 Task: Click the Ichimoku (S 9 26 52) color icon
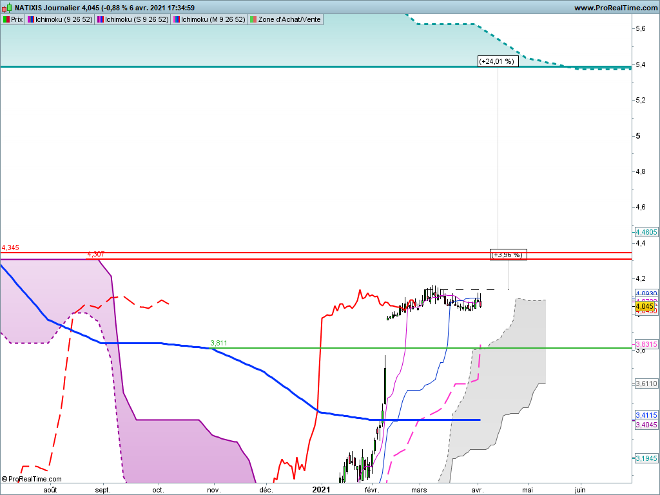[101, 19]
